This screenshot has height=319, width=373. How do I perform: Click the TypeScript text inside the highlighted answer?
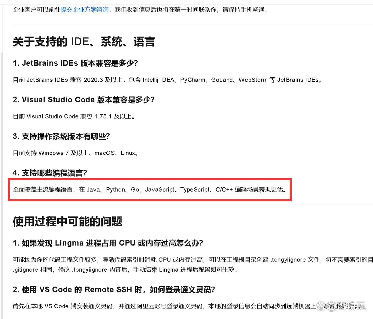click(195, 189)
